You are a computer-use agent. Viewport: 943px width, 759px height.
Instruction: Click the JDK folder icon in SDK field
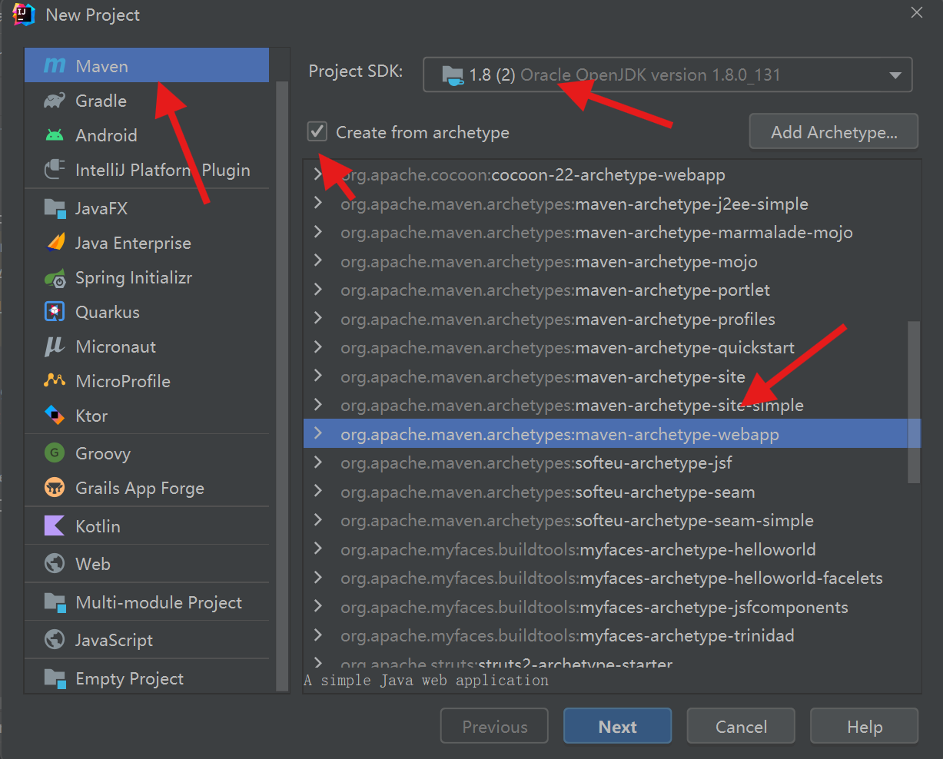(453, 75)
